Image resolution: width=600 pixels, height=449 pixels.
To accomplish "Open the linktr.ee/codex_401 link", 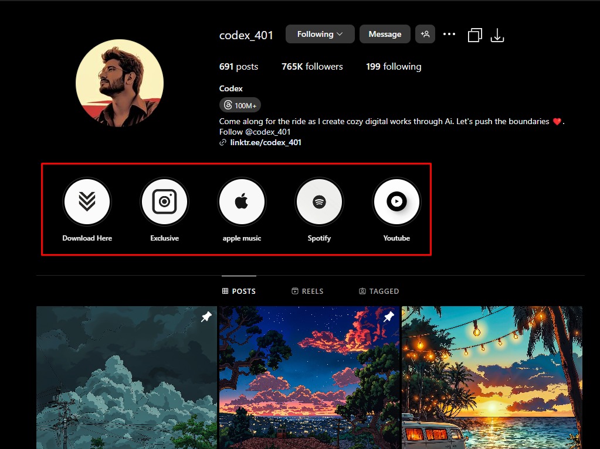I will pos(266,142).
